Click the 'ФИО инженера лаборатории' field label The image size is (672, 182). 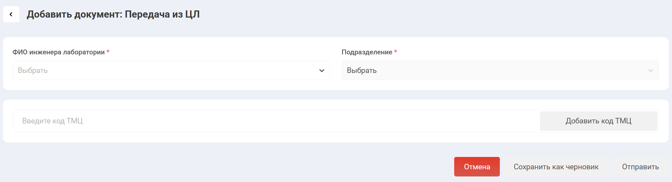coord(59,52)
